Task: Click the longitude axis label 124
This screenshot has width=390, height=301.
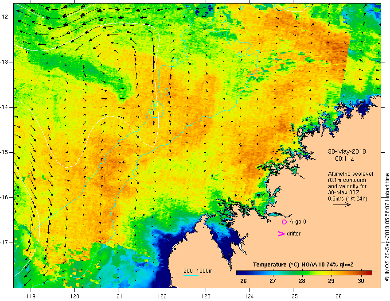Action: tap(250, 296)
